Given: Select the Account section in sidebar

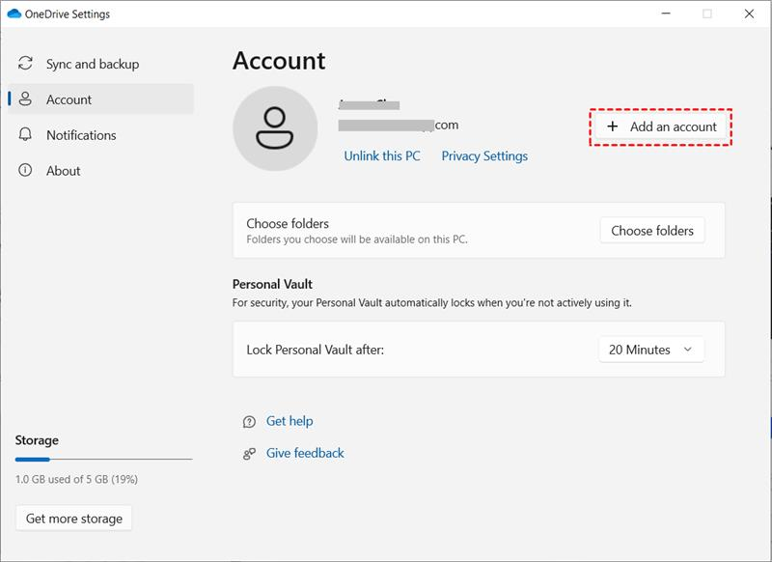Looking at the screenshot, I should coord(101,99).
